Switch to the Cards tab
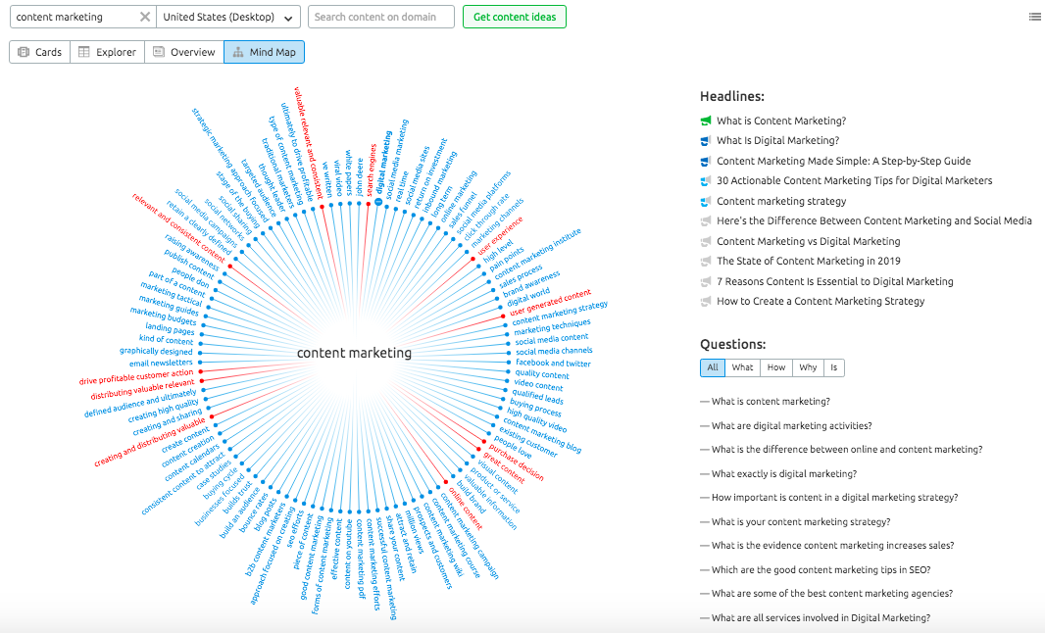The width and height of the screenshot is (1045, 633). [x=39, y=51]
